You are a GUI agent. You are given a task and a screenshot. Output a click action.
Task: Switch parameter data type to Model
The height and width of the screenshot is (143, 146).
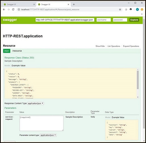[x=108, y=117]
